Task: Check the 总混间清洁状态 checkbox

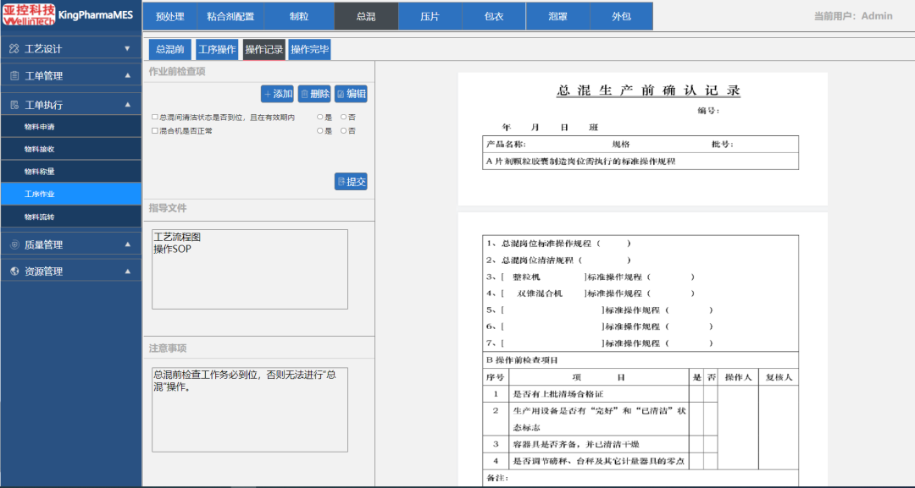Action: coord(155,117)
